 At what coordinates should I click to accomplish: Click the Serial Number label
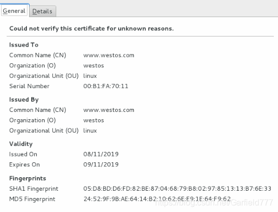click(x=29, y=86)
